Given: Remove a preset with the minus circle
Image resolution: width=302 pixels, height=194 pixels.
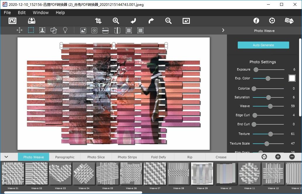Looking at the screenshot, I should [x=292, y=157].
